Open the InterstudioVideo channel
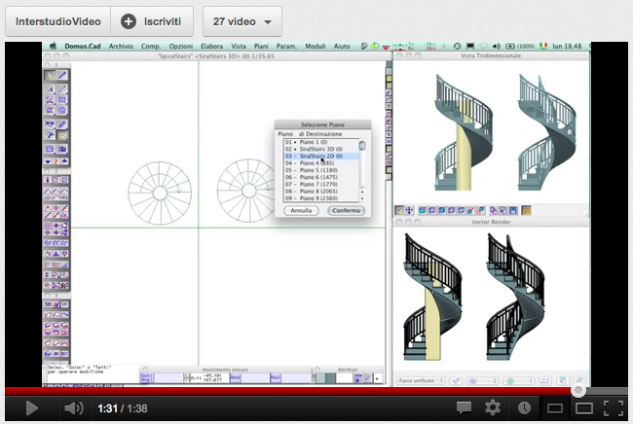Image resolution: width=633 pixels, height=424 pixels. coord(57,20)
